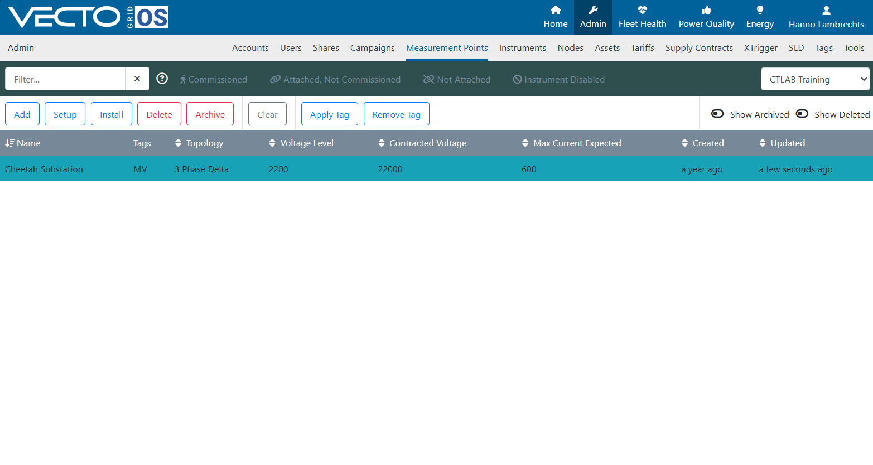Toggle the Show Deleted switch

(802, 114)
